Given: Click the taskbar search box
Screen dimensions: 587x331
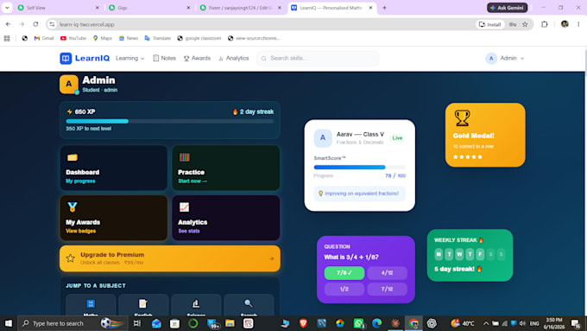Looking at the screenshot, I should [73, 323].
